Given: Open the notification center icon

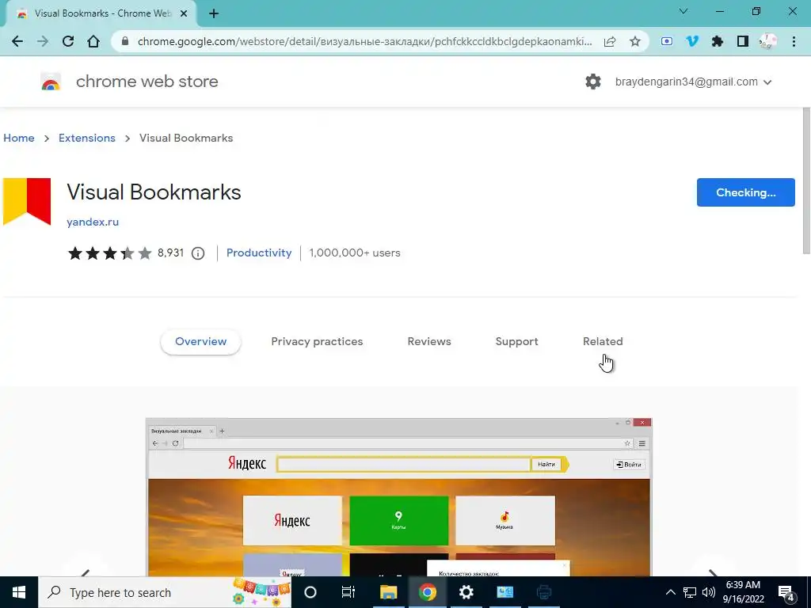Looking at the screenshot, I should click(786, 592).
